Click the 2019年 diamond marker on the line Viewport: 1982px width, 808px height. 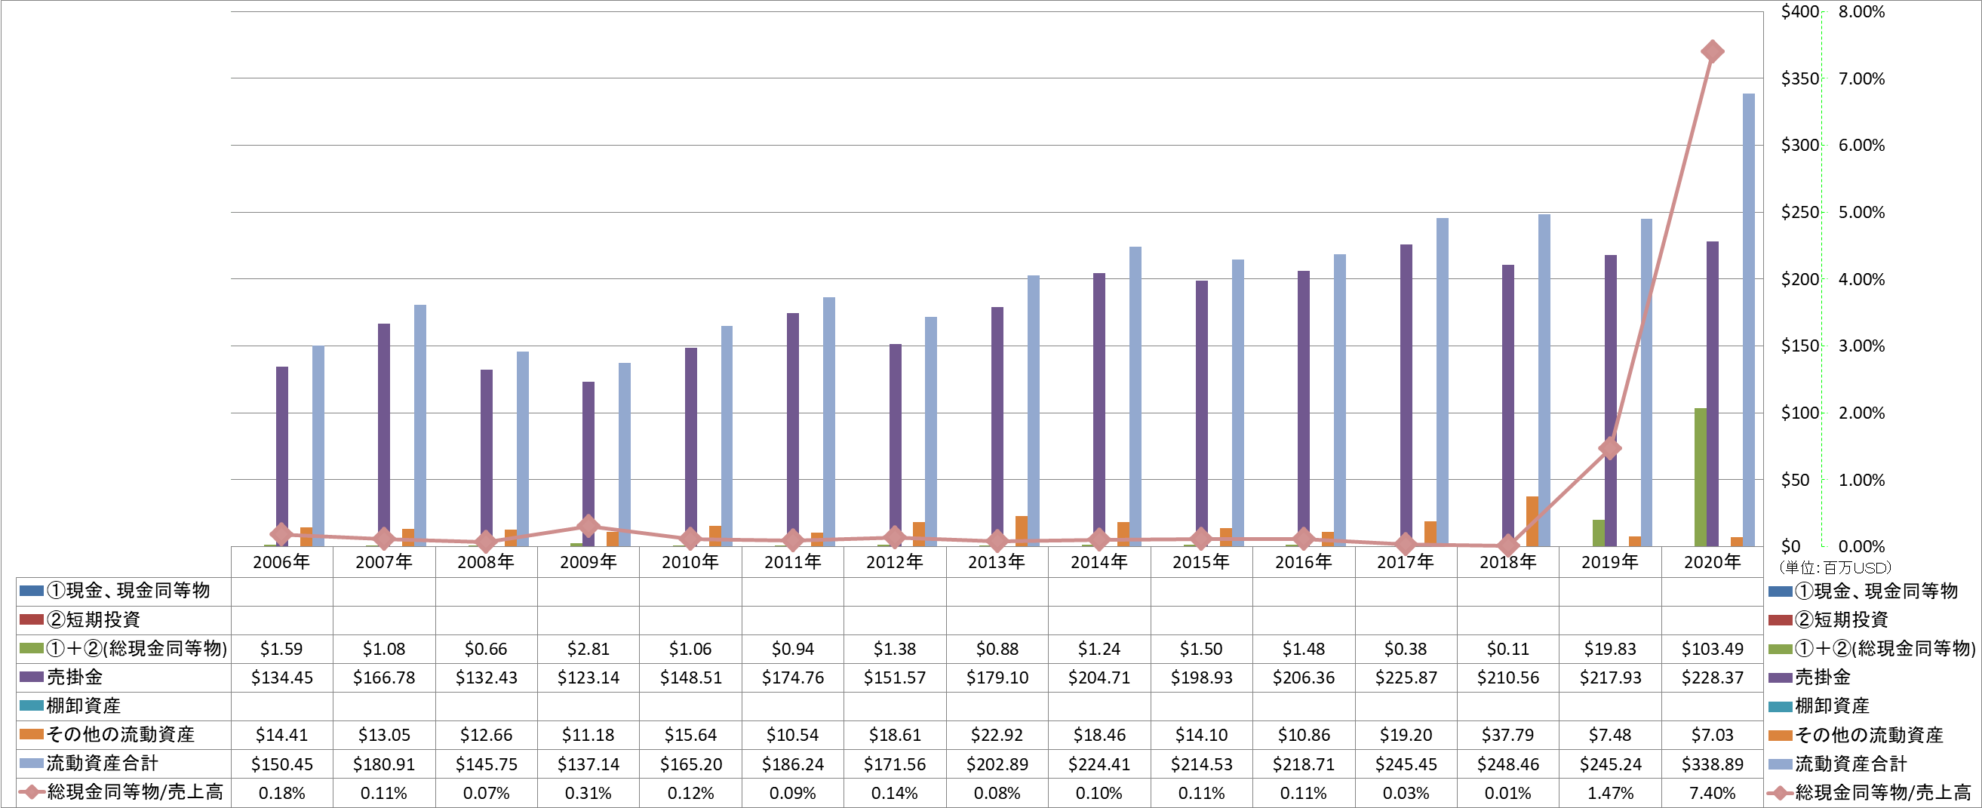pyautogui.click(x=1609, y=449)
